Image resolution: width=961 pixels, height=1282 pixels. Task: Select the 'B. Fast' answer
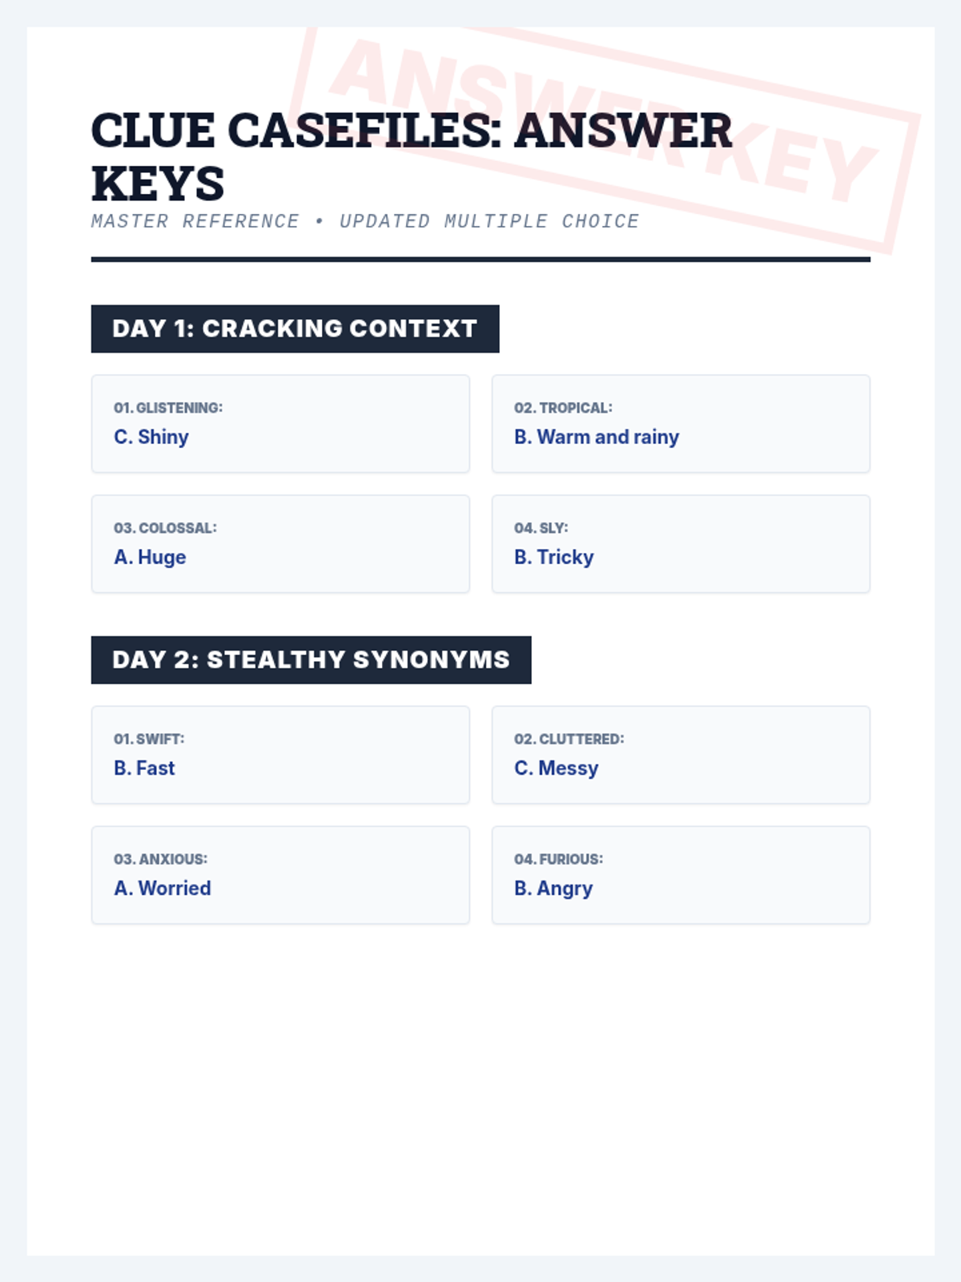coord(144,768)
